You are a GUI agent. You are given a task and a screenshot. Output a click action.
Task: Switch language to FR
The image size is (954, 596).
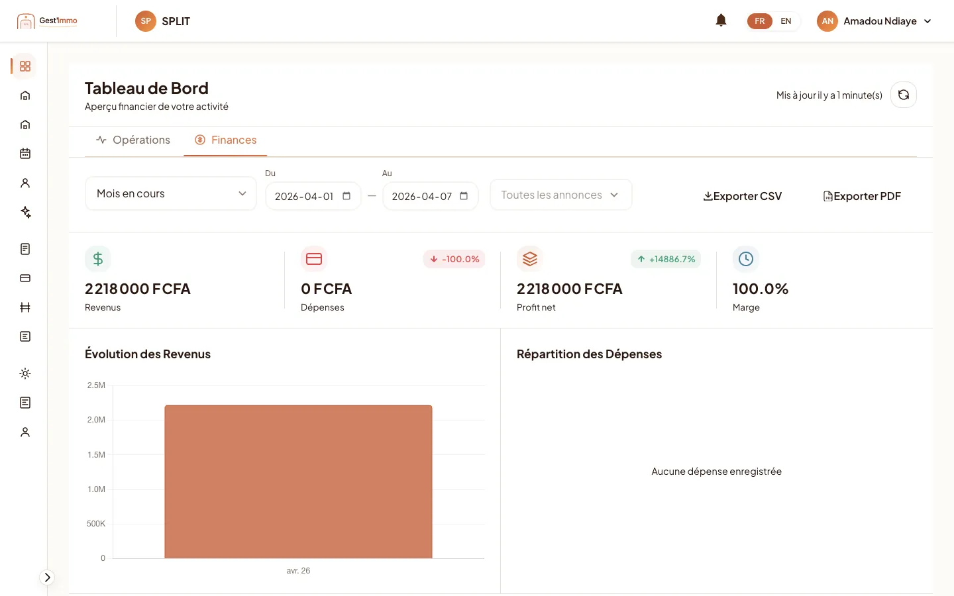tap(760, 21)
